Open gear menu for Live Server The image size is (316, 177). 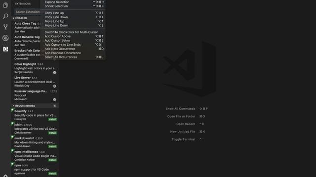54,86
